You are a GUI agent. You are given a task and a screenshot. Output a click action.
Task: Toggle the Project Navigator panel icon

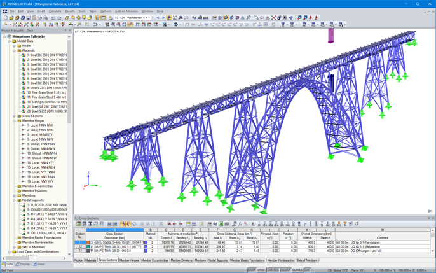[97, 18]
